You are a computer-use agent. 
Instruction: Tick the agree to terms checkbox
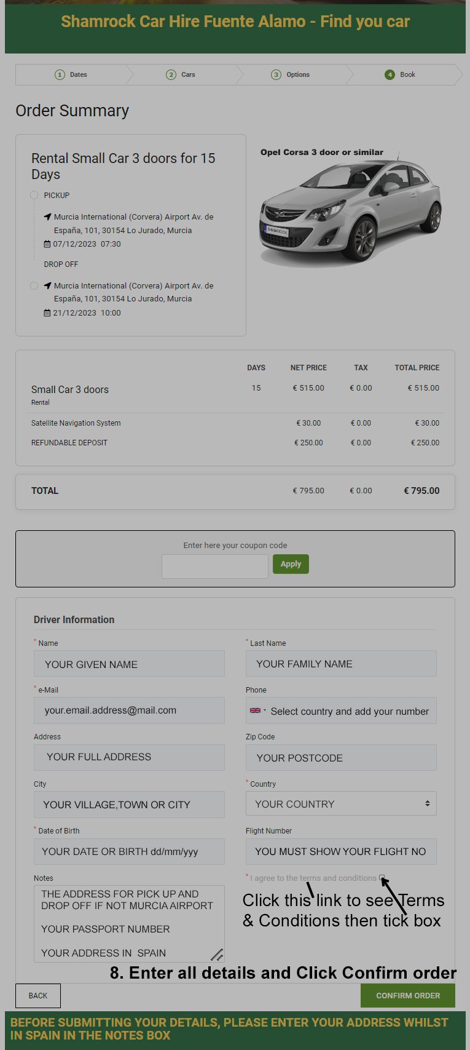point(382,878)
